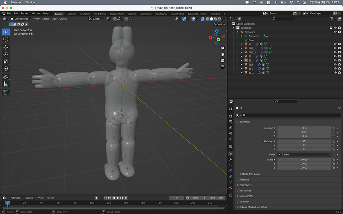
Task: Activate the Scale tool
Action: click(x=6, y=61)
